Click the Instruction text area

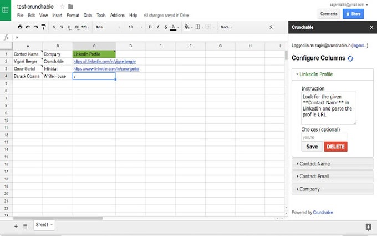pos(328,108)
